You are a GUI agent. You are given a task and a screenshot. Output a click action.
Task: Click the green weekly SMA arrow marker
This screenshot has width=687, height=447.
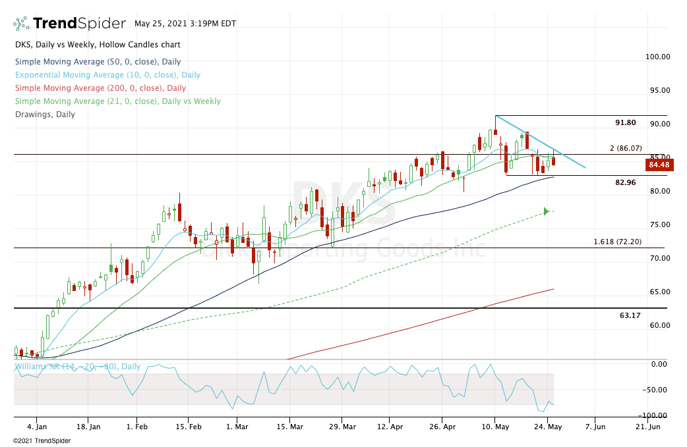pos(546,211)
